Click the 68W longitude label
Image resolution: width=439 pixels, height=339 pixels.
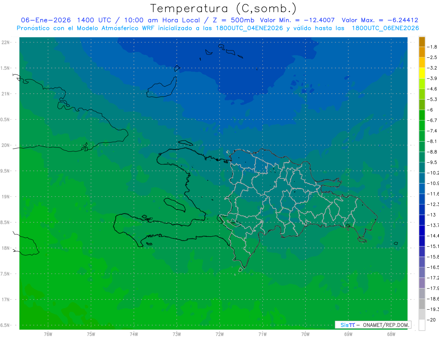(x=391, y=334)
